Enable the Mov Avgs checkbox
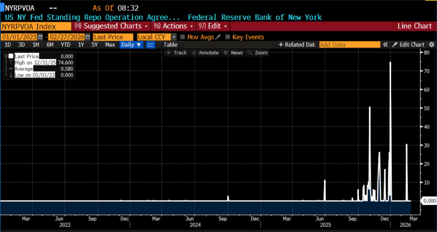Viewport: 437px width, 232px height. click(183, 37)
